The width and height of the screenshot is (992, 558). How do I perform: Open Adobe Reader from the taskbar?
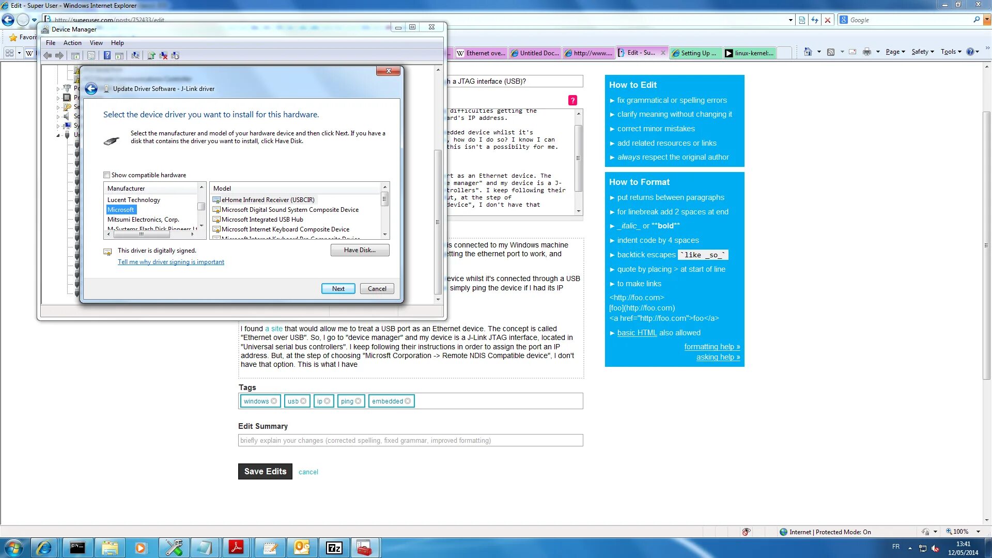pyautogui.click(x=237, y=548)
